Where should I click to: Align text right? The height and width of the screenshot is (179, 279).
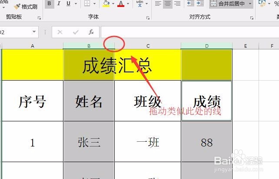point(177,3)
